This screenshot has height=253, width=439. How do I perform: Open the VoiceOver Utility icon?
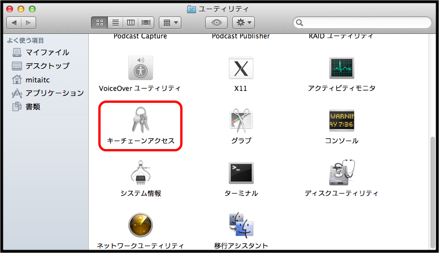[x=140, y=68]
